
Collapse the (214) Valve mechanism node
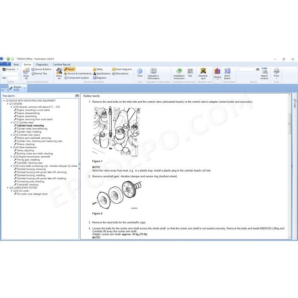point(11,147)
